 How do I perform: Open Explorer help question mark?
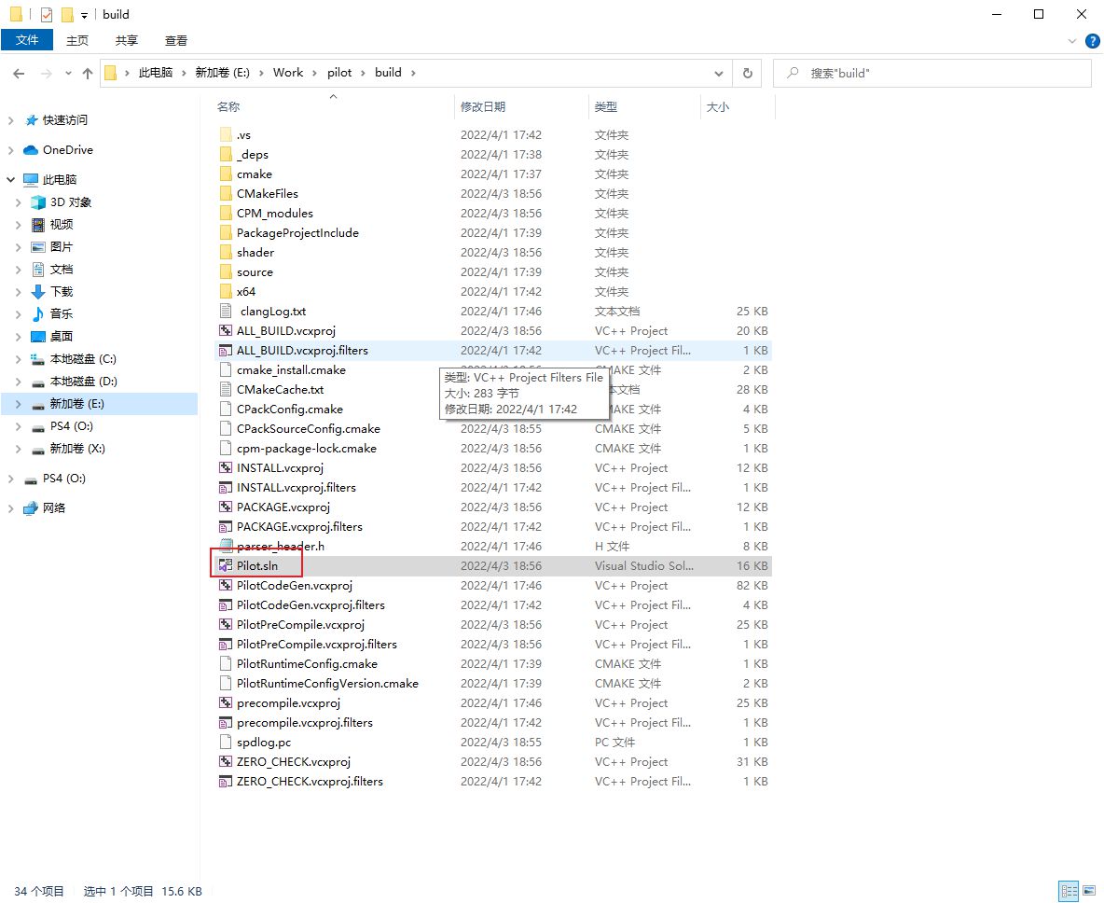point(1093,41)
